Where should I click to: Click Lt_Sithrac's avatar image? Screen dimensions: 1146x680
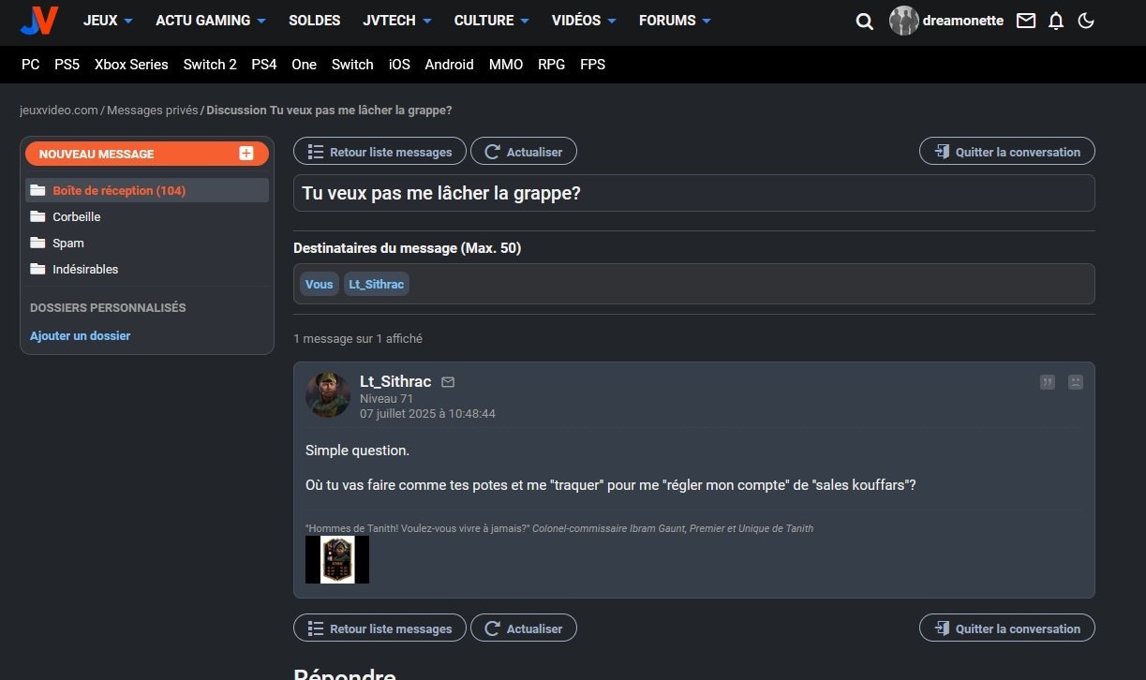328,395
